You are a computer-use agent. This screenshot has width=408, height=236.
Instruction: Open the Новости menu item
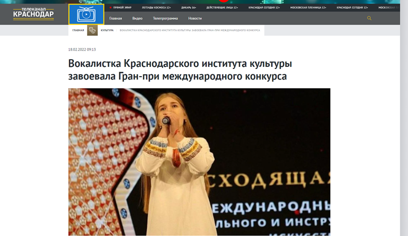195,18
